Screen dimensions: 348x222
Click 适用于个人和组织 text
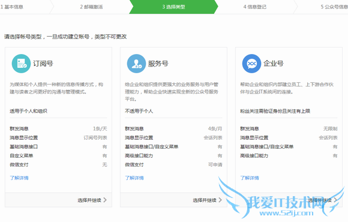pos(28,111)
